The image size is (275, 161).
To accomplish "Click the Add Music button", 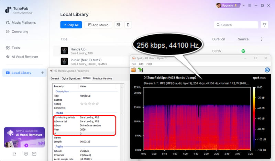I will (x=98, y=25).
